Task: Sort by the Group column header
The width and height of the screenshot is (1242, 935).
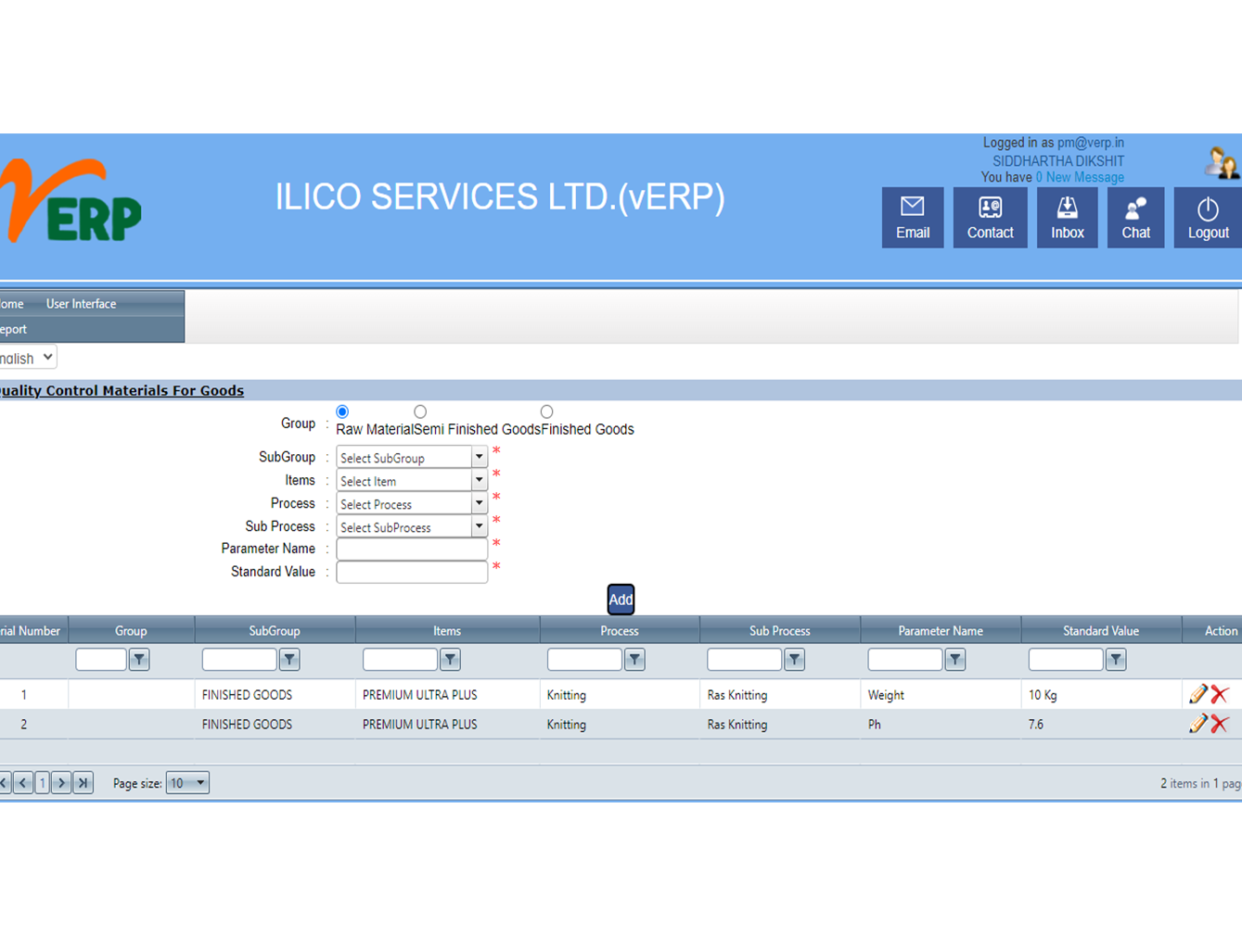Action: point(131,631)
